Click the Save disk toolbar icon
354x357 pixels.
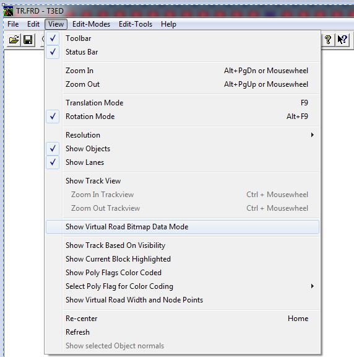(x=28, y=40)
